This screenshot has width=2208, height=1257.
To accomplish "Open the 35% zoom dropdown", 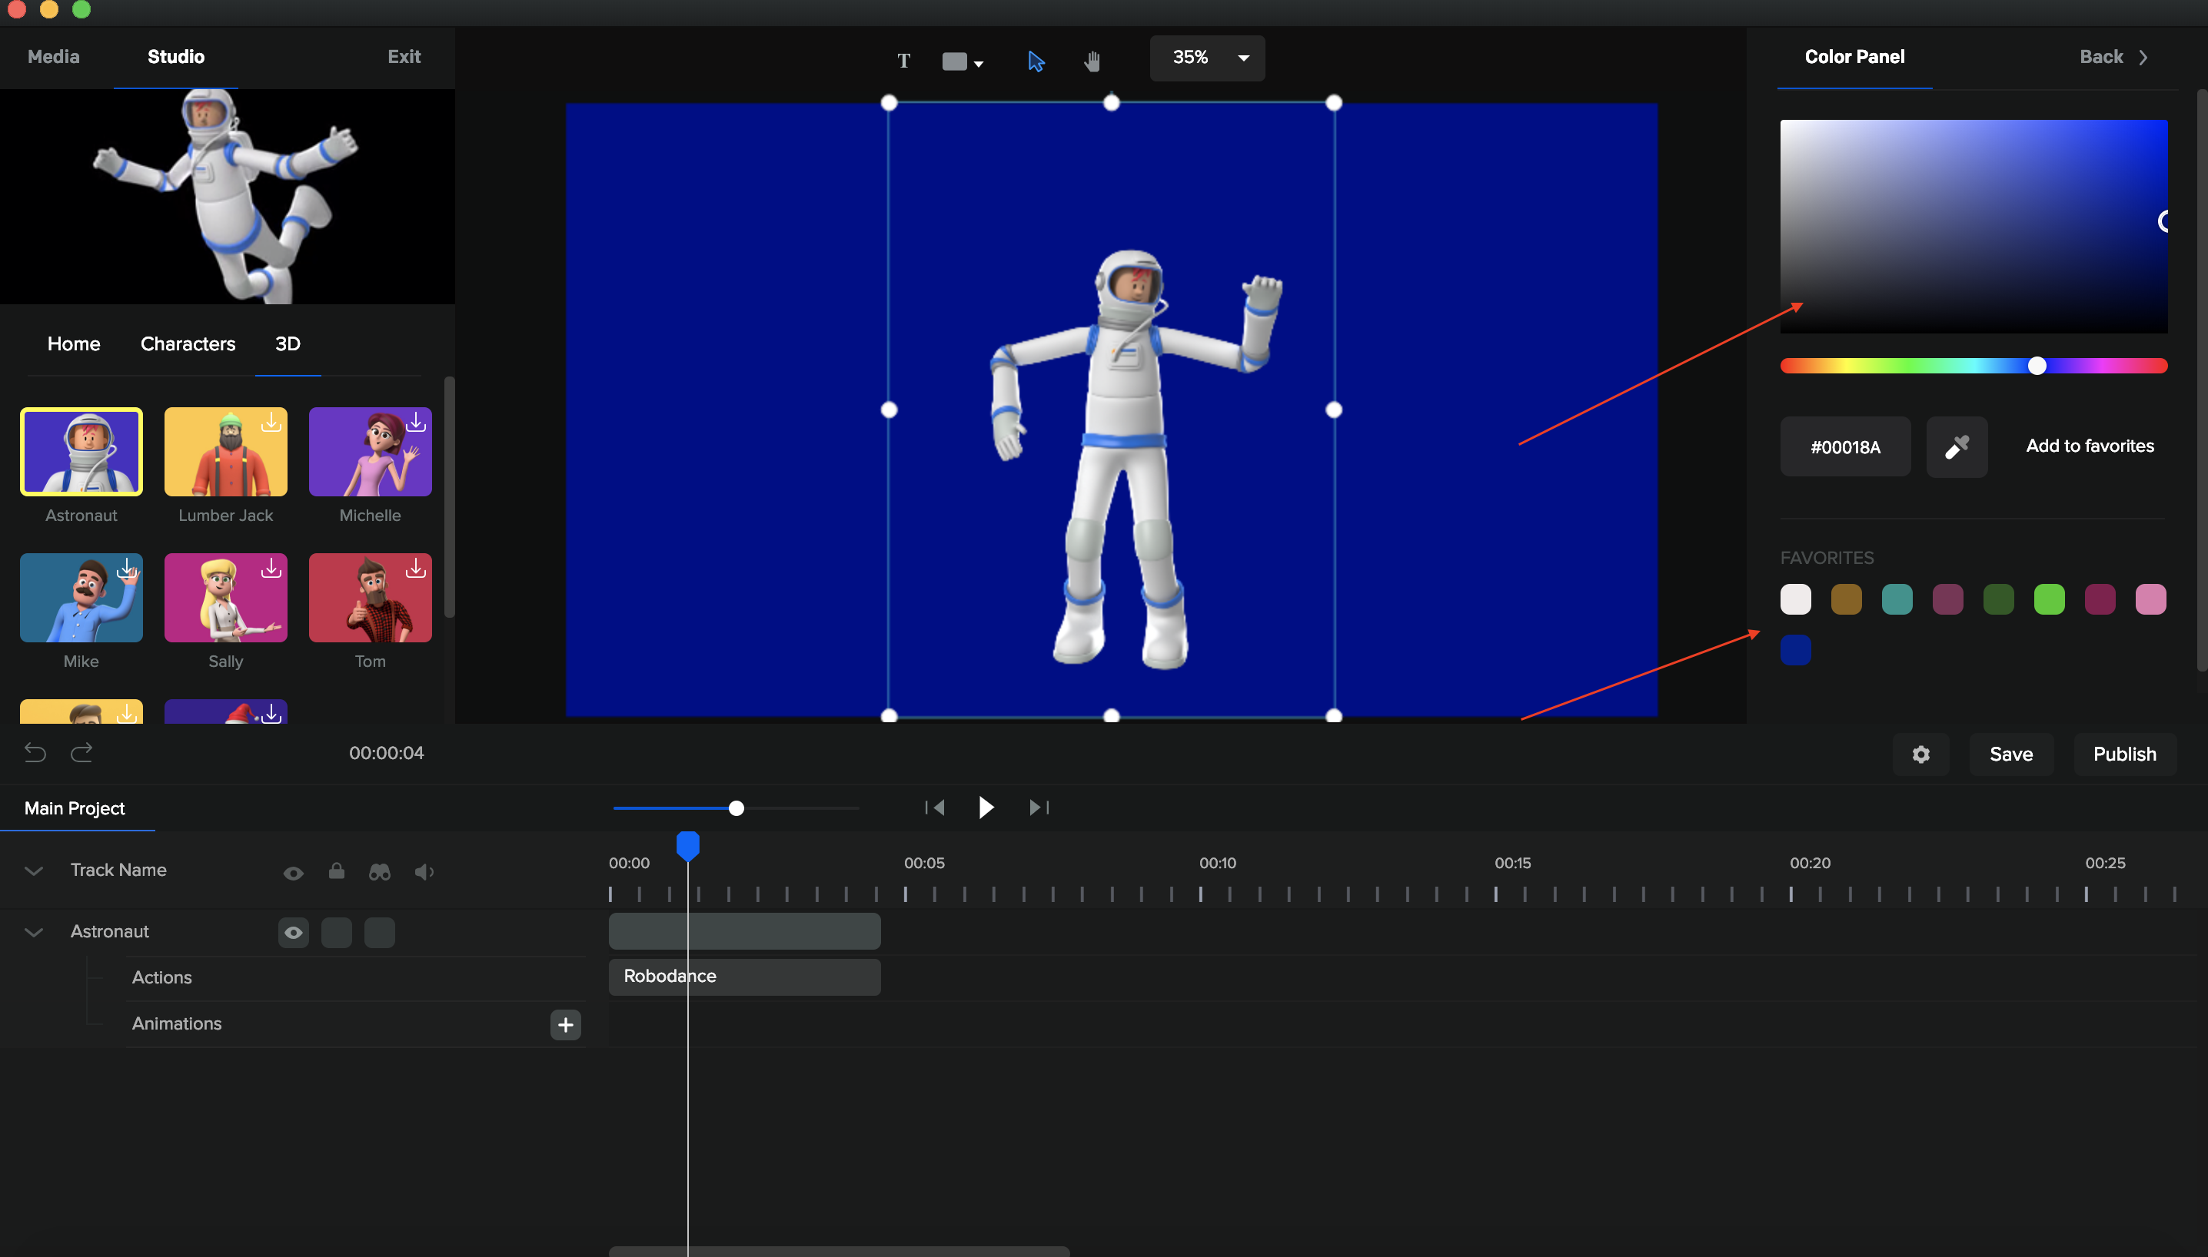I will (1207, 58).
